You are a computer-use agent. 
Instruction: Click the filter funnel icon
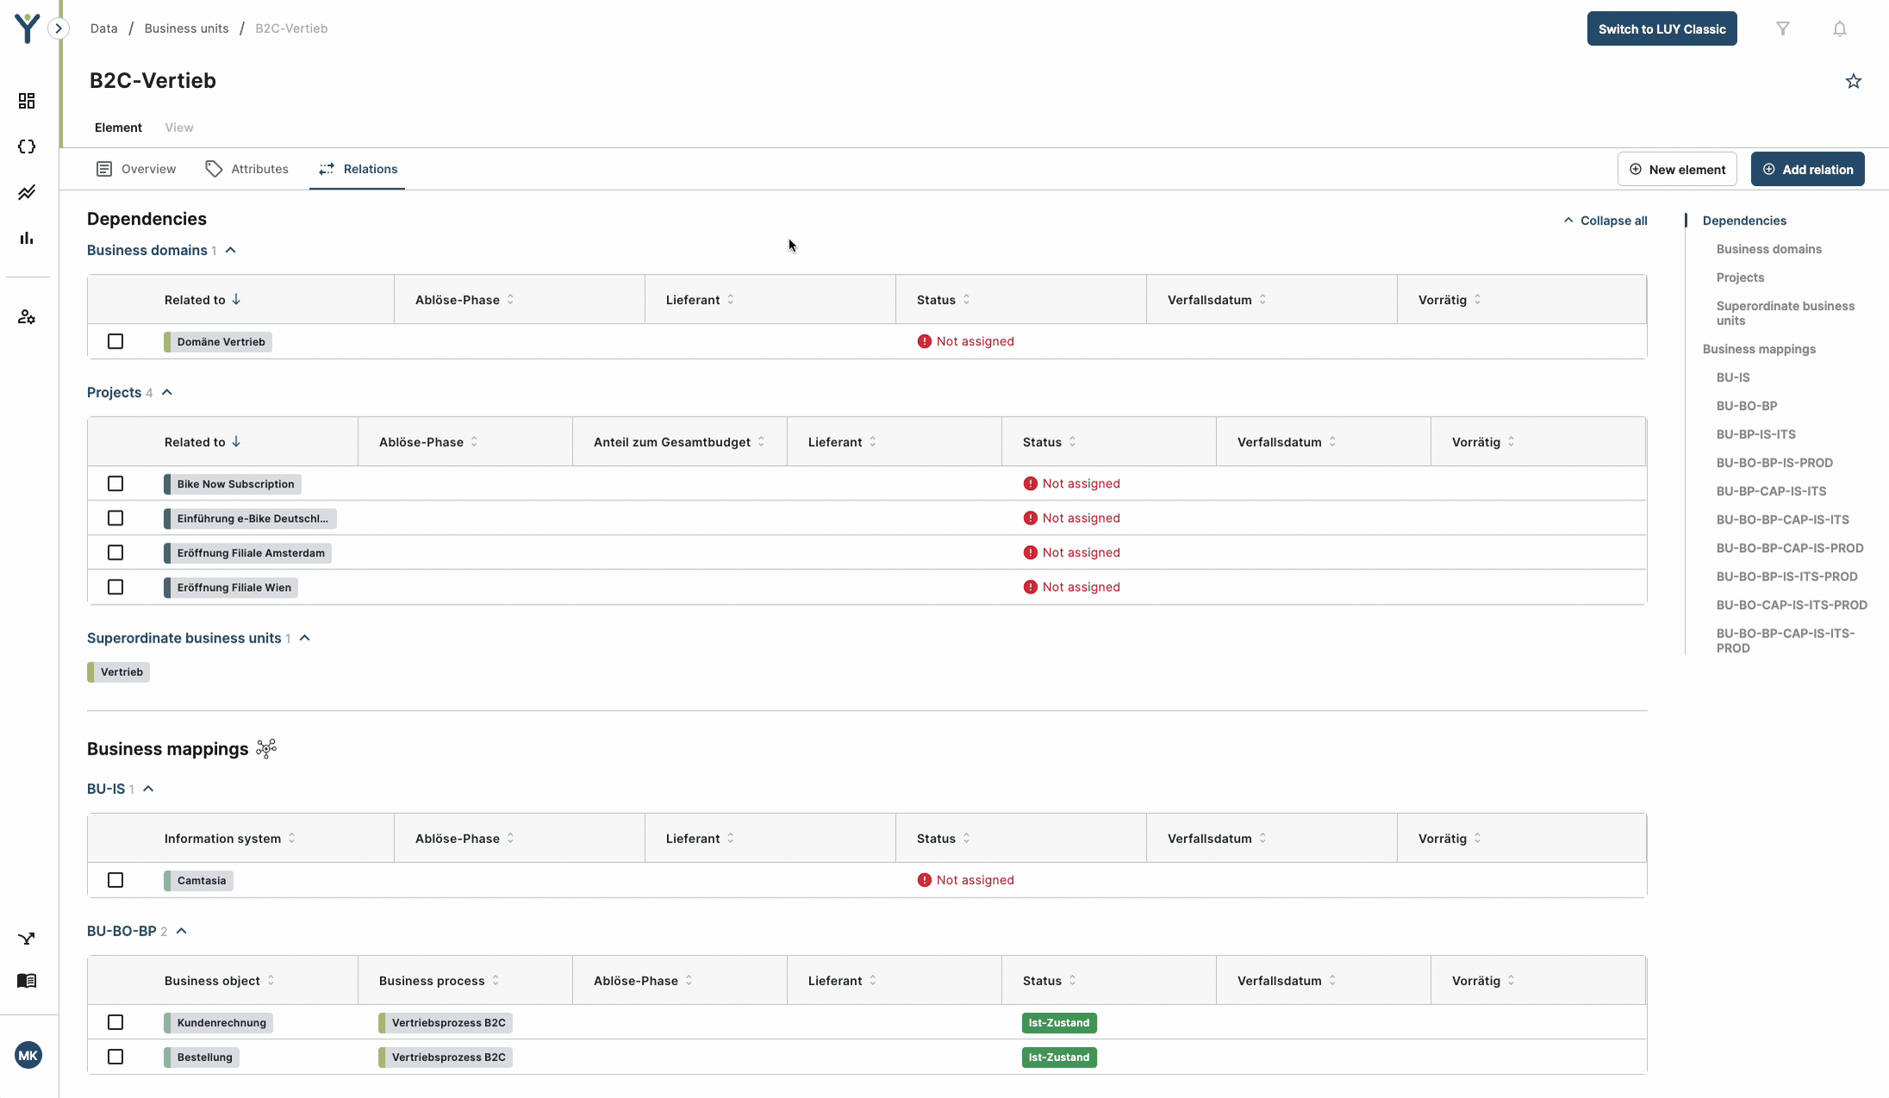pyautogui.click(x=1783, y=29)
